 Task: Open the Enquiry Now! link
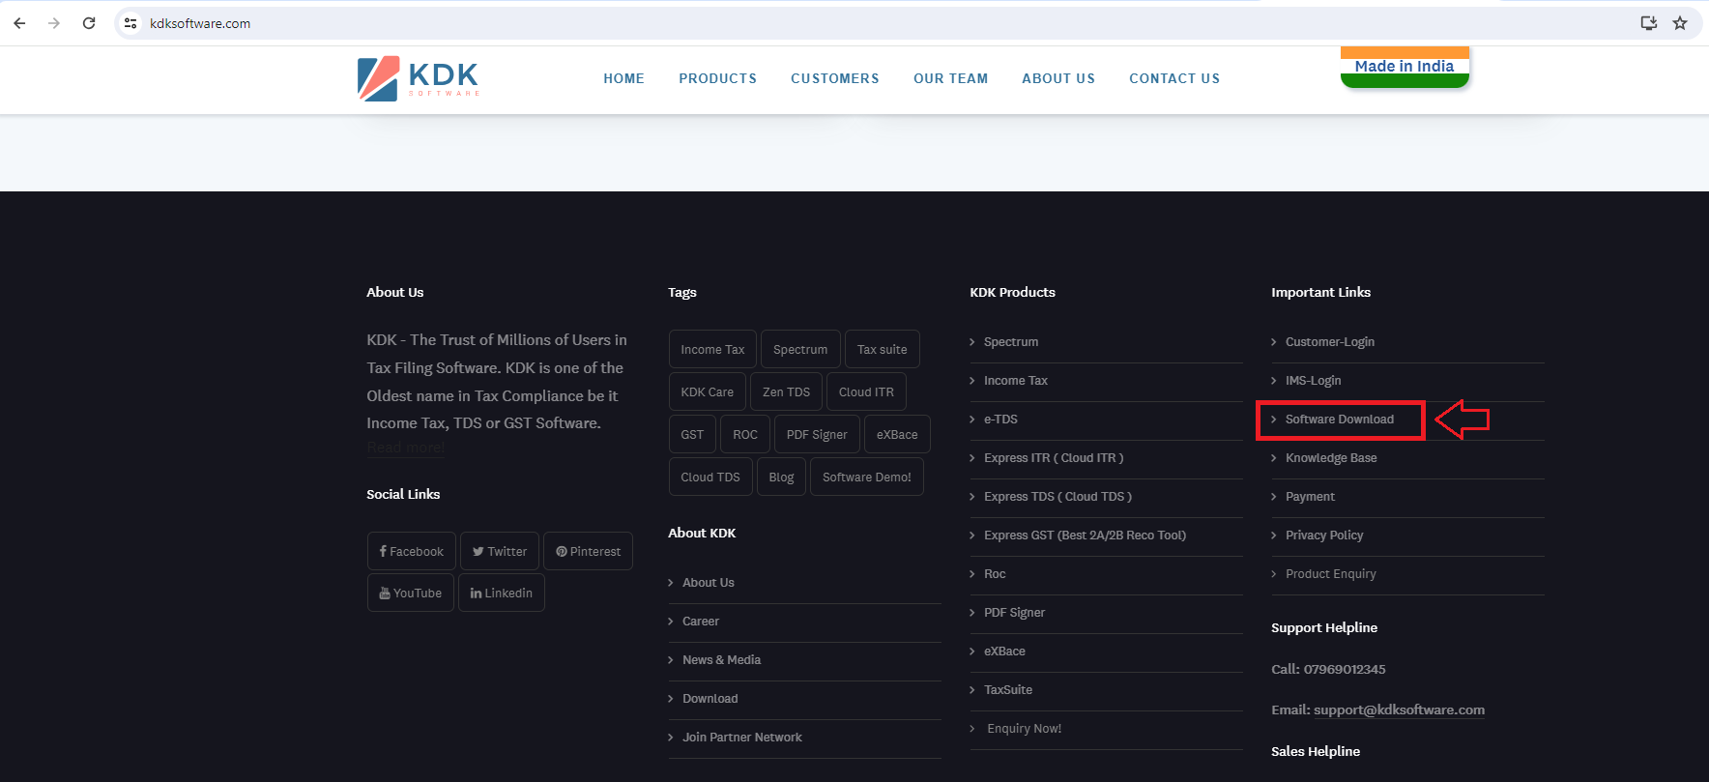pyautogui.click(x=1025, y=728)
